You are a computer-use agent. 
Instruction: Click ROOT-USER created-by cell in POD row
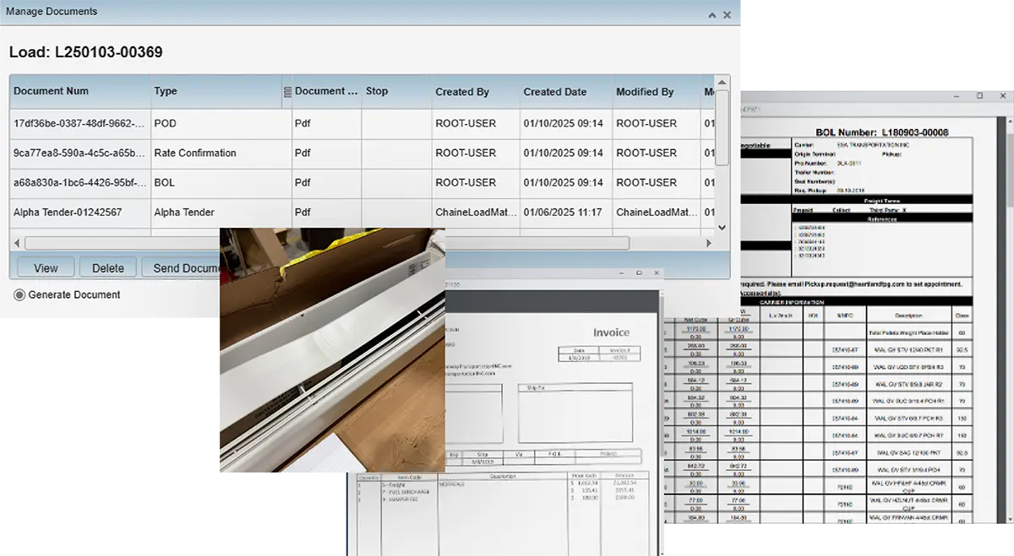tap(476, 123)
